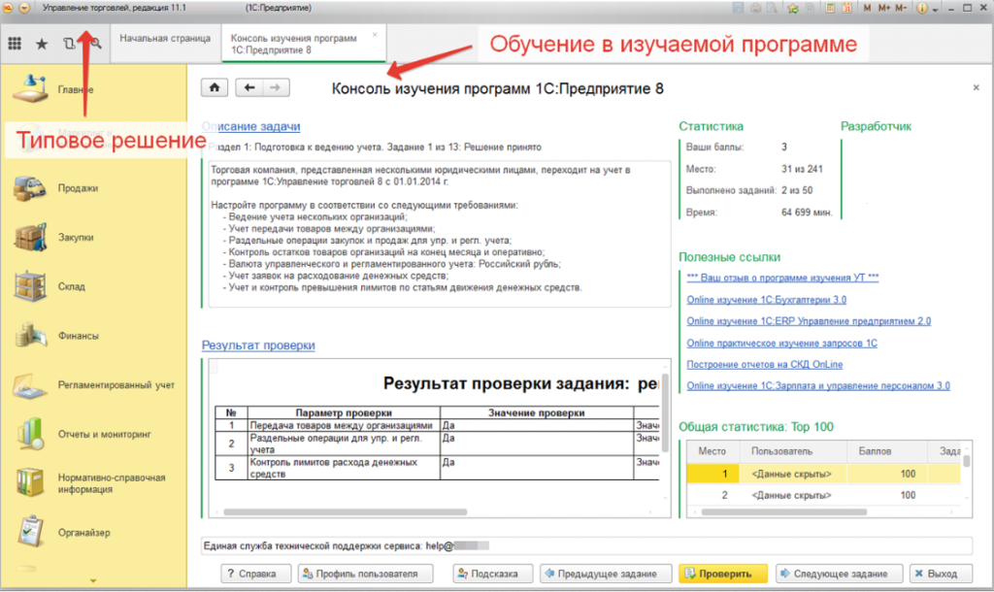Click the 1C main menu dropdown button

pos(24,8)
